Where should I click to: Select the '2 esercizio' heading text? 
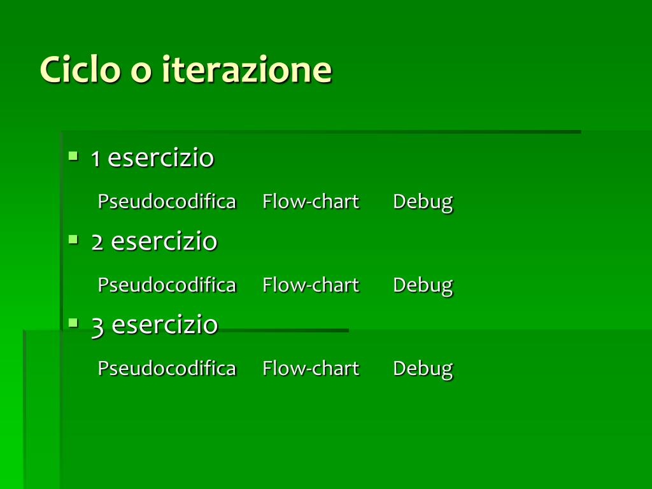tap(154, 241)
